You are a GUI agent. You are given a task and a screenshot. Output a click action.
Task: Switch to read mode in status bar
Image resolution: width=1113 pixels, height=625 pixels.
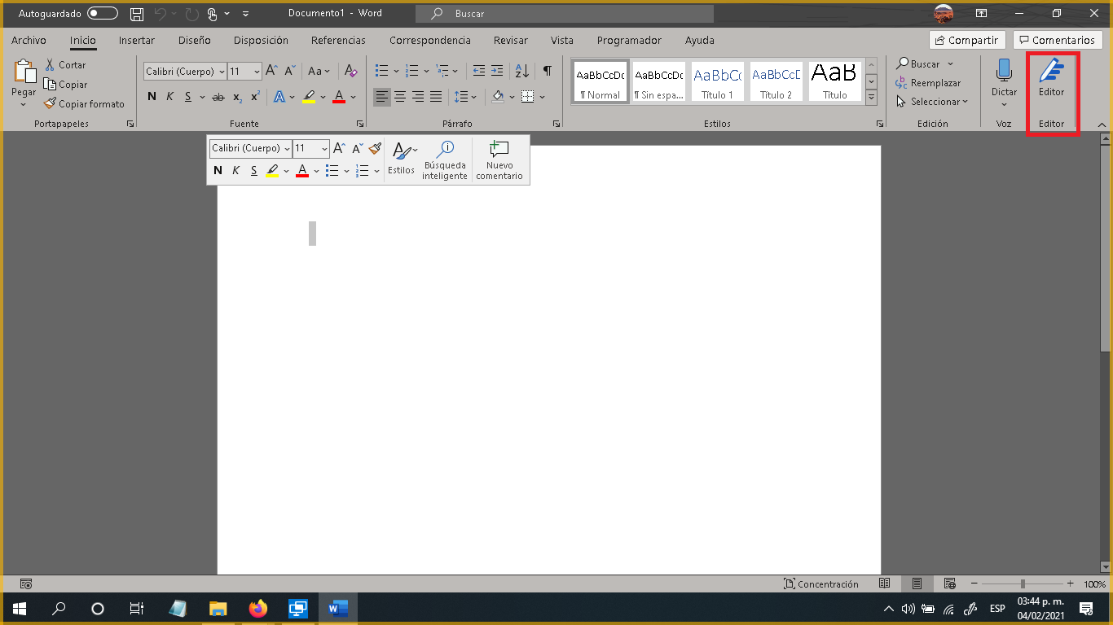tap(885, 583)
